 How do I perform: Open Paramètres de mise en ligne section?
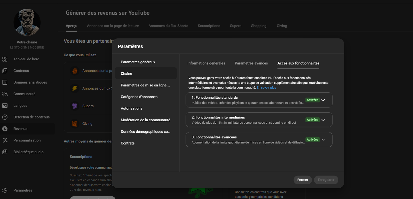click(x=146, y=85)
